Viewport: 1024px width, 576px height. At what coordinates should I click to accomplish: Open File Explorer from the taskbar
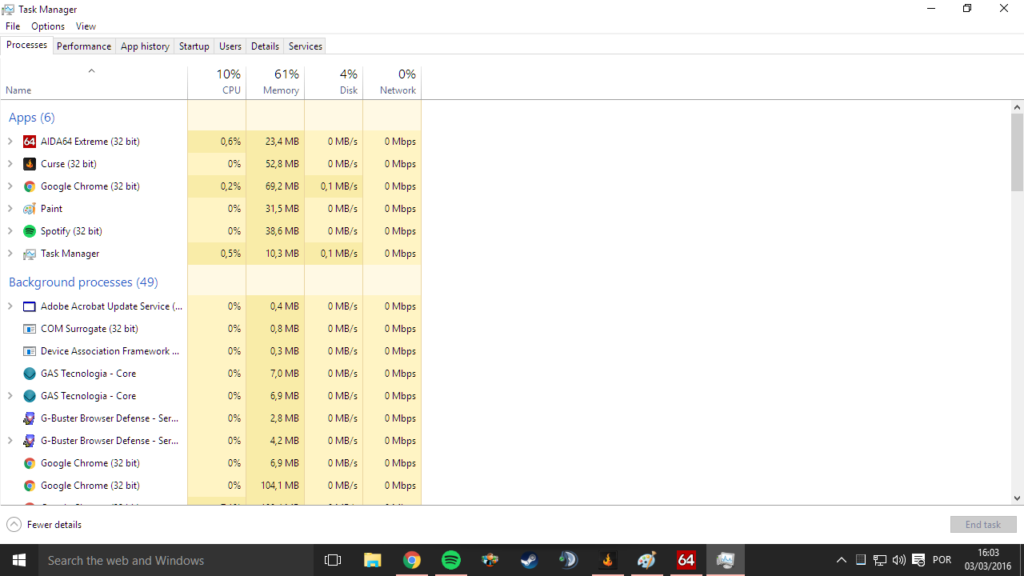click(373, 560)
